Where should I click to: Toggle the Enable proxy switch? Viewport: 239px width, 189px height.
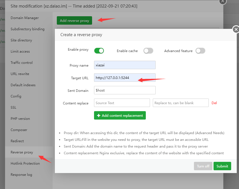(99, 51)
